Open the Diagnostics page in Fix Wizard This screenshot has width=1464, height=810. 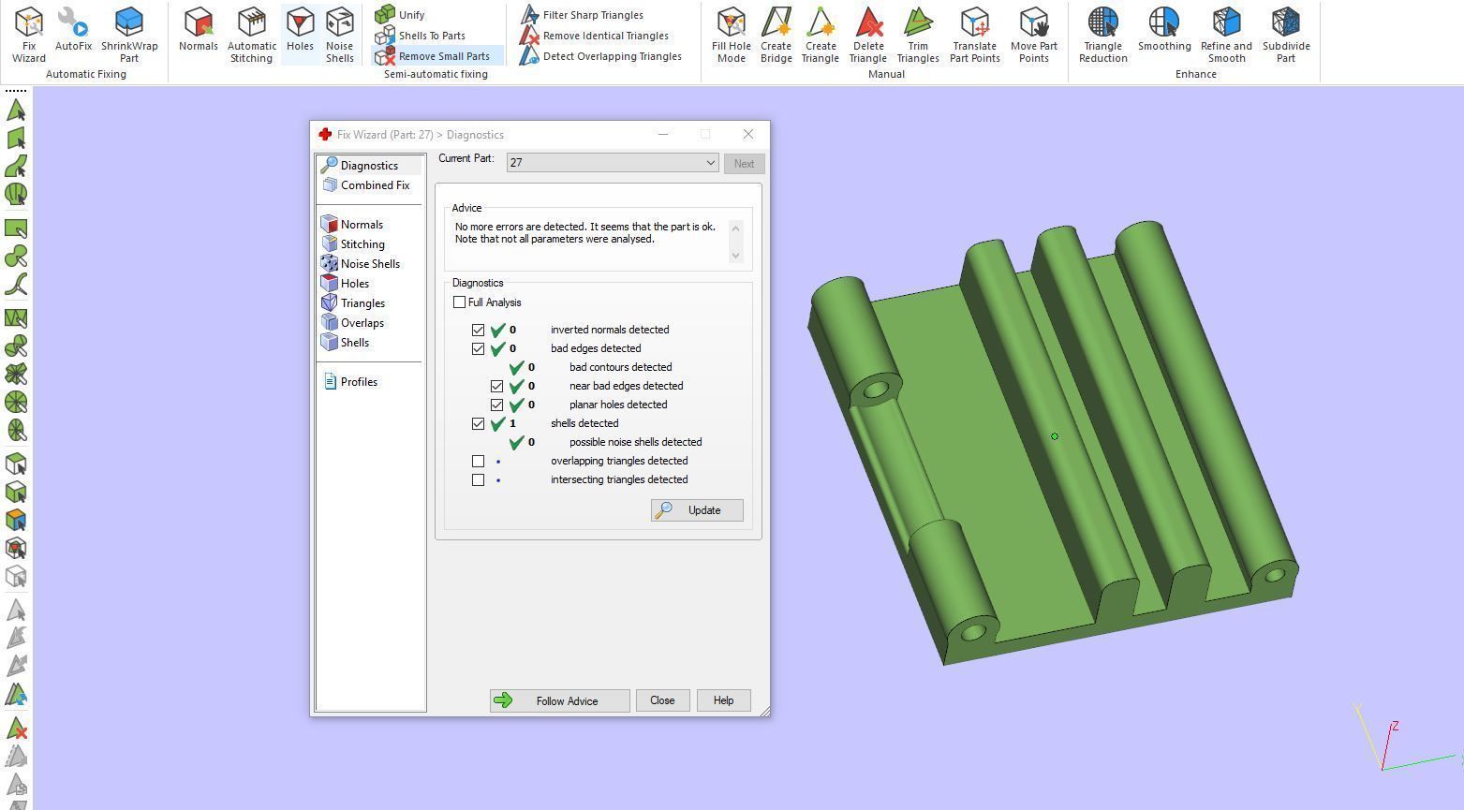369,166
